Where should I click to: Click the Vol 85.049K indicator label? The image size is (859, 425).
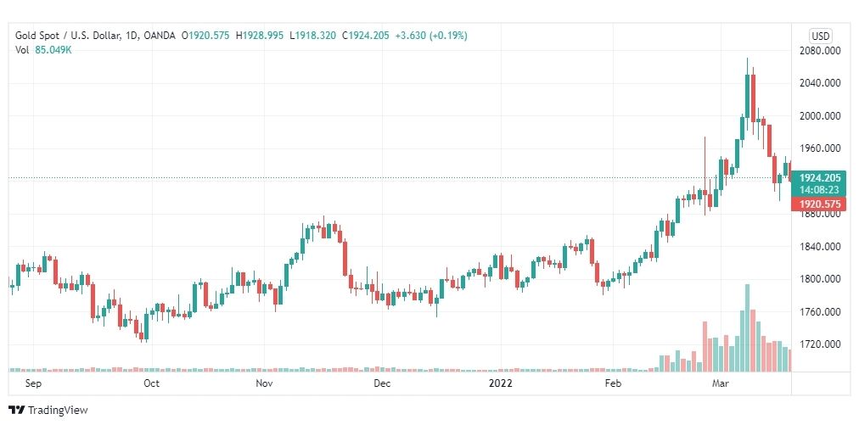[x=43, y=50]
